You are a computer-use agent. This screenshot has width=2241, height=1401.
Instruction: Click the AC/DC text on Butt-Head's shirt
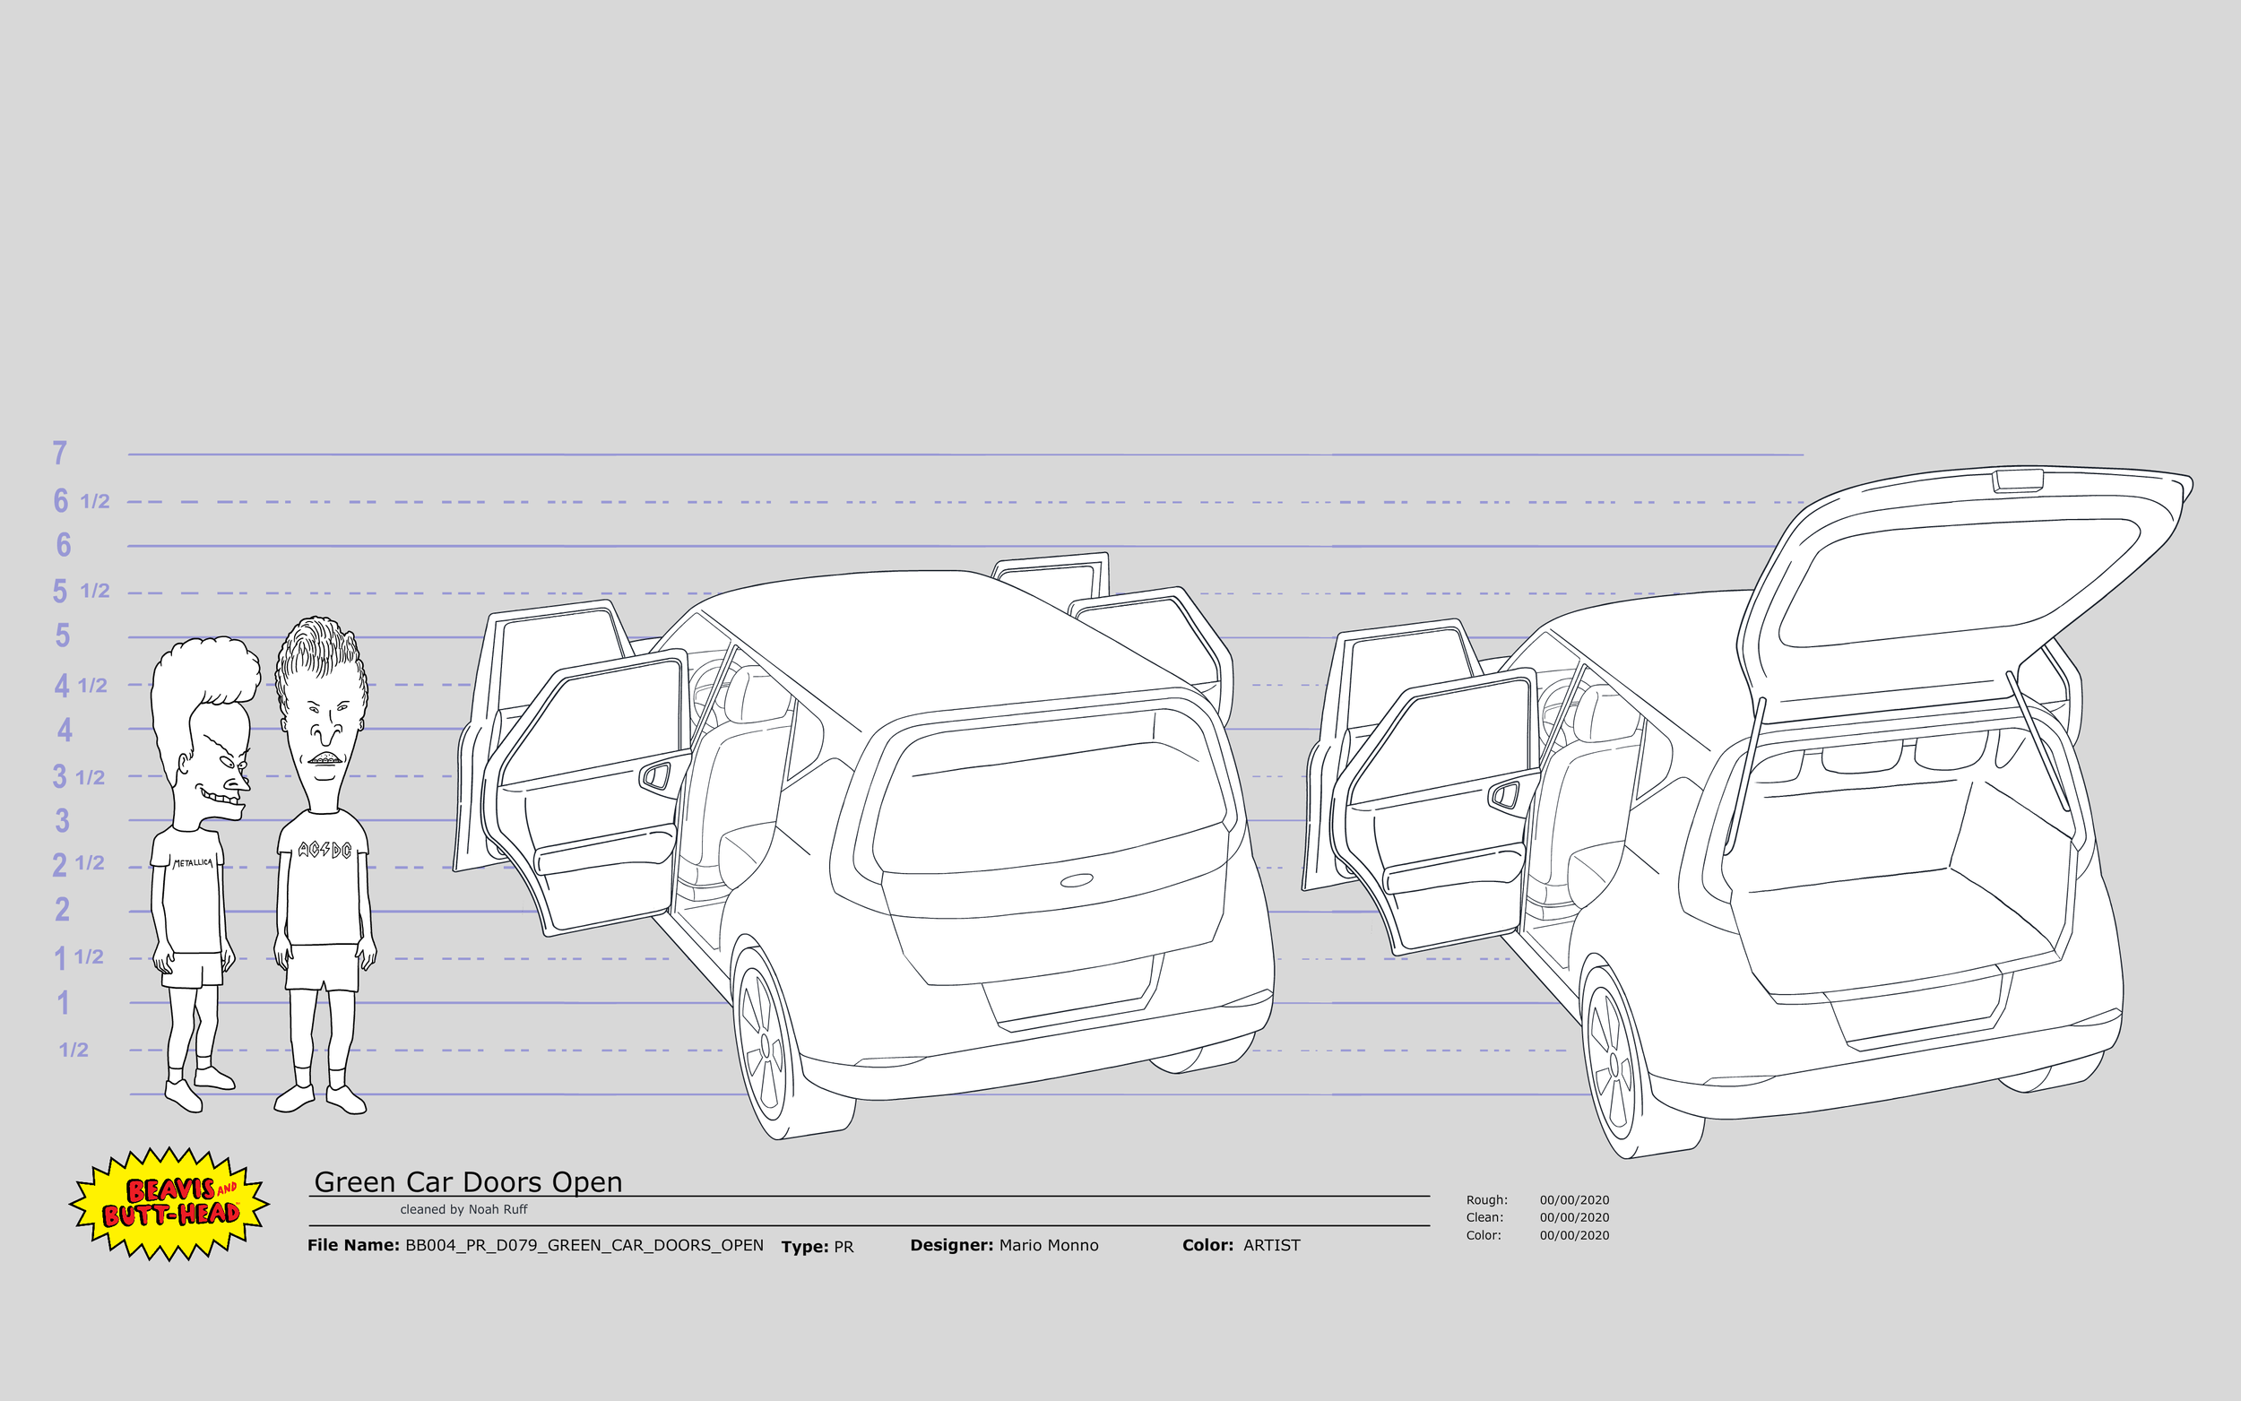point(324,849)
